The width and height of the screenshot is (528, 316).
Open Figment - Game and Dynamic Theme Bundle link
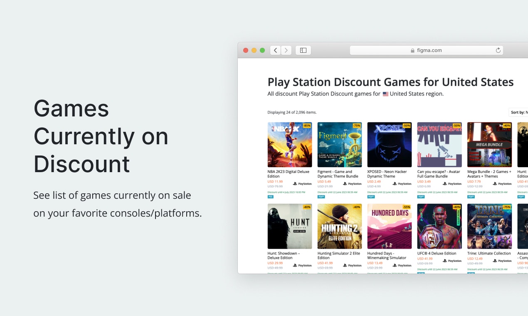[338, 174]
